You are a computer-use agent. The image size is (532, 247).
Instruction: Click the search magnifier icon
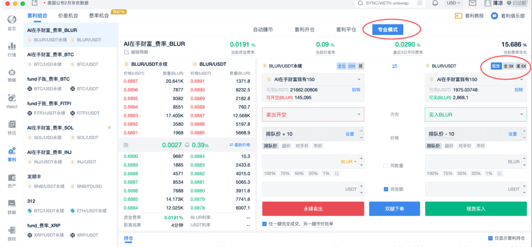pyautogui.click(x=360, y=3)
